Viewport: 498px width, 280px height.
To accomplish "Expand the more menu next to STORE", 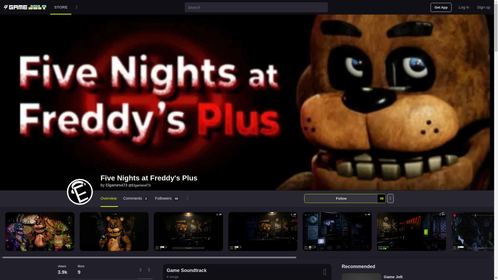I will pos(77,7).
